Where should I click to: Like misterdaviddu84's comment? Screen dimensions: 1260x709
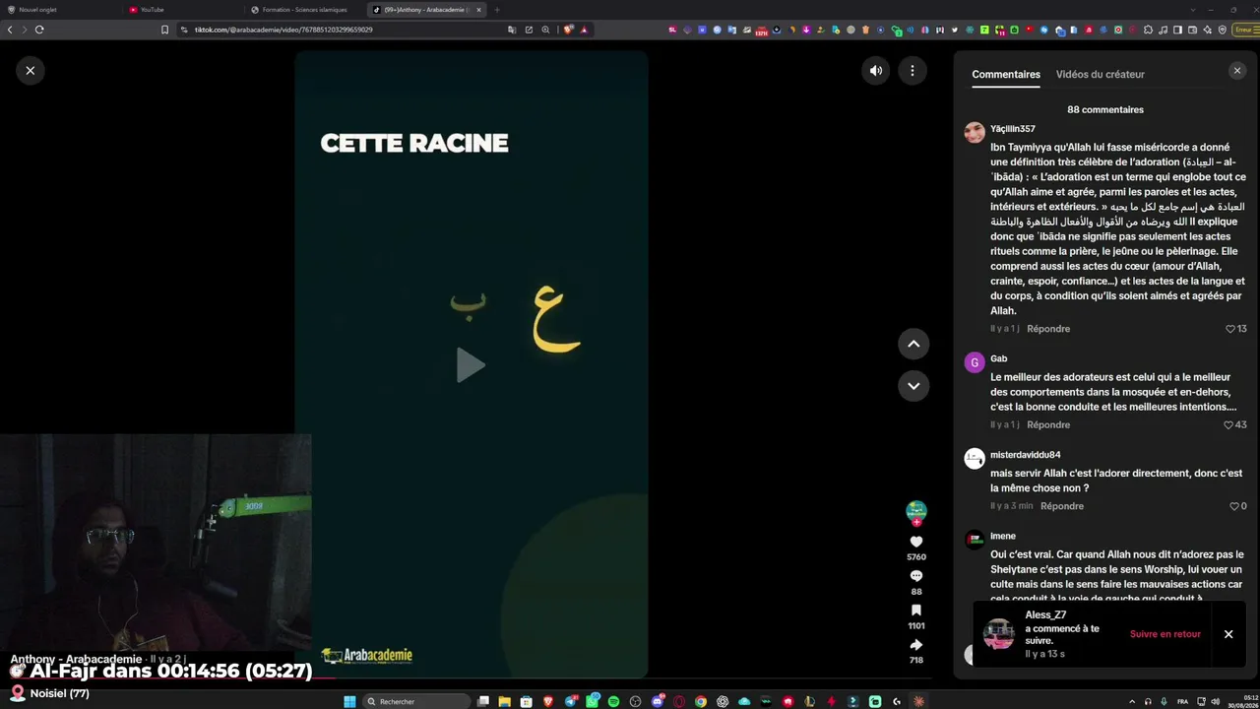click(x=1234, y=506)
